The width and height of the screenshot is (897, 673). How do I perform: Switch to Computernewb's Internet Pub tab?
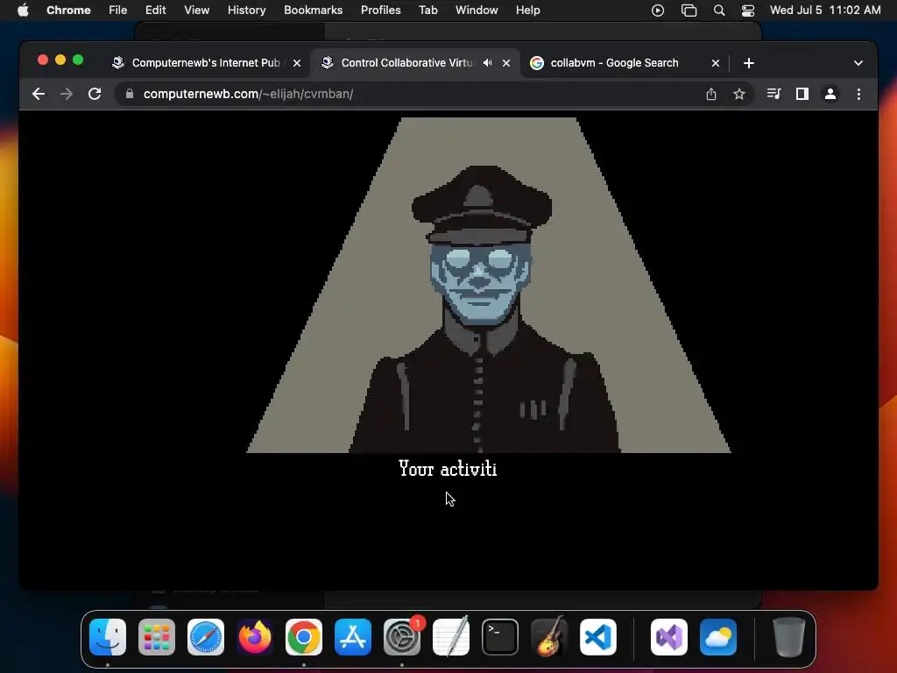[205, 63]
